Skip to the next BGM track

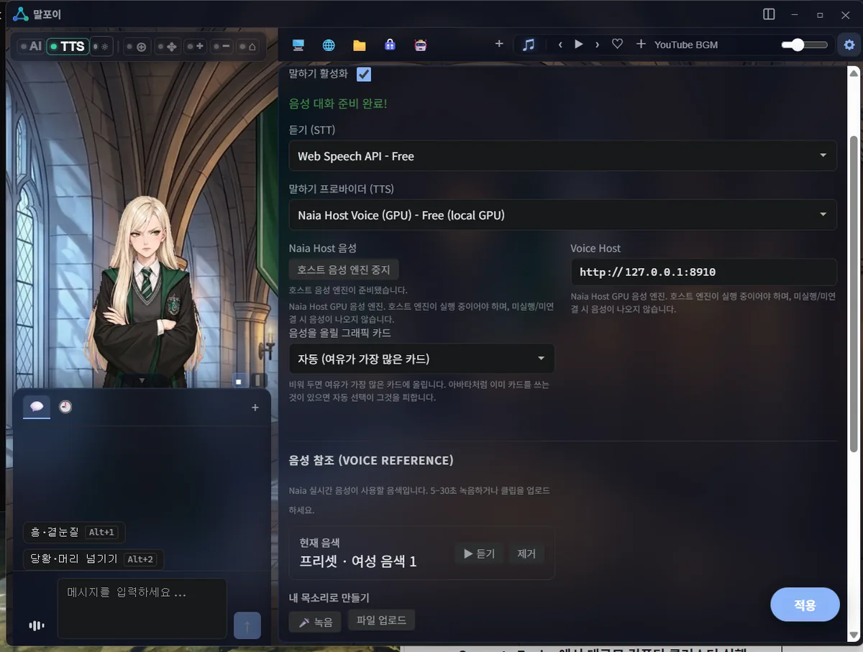click(597, 45)
